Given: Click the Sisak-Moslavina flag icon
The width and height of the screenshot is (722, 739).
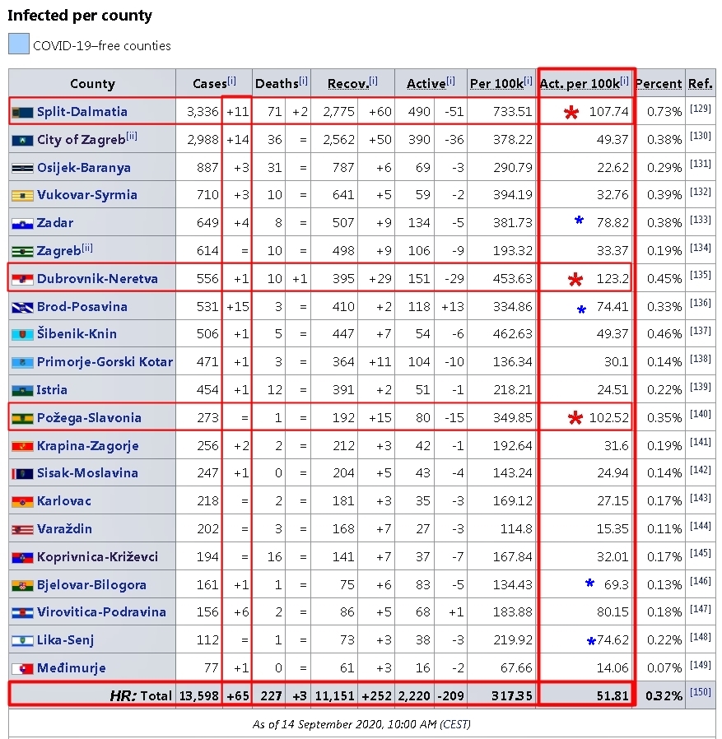Looking at the screenshot, I should coord(22,474).
